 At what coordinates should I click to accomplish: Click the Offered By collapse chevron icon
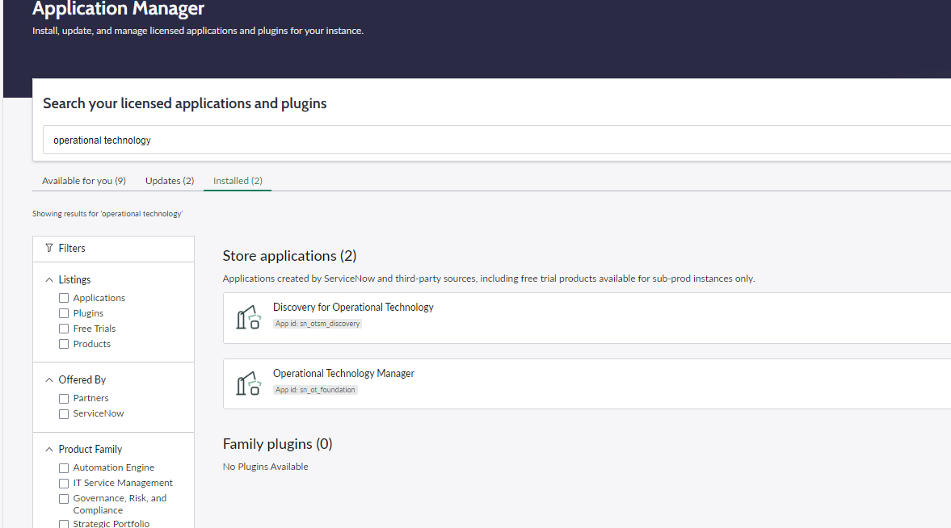[49, 379]
